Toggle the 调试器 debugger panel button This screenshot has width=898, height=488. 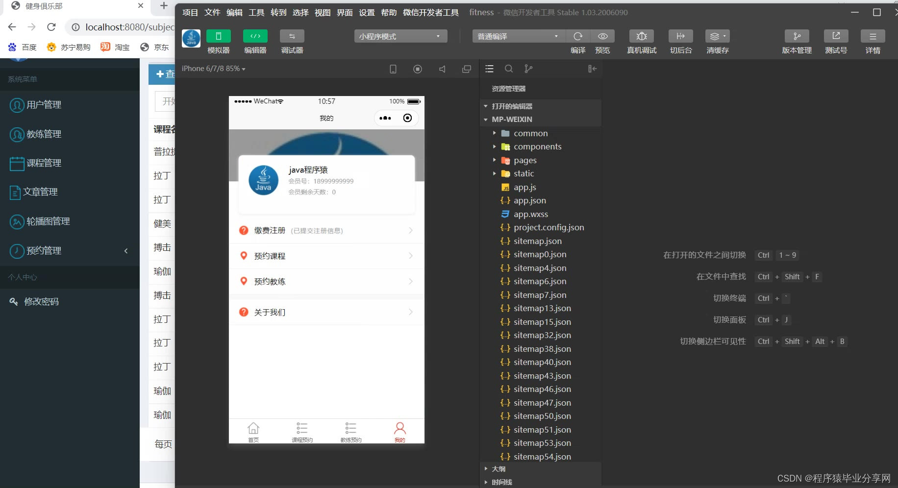(x=292, y=36)
